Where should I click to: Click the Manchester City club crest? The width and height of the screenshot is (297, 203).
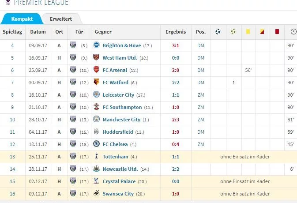coord(97,120)
